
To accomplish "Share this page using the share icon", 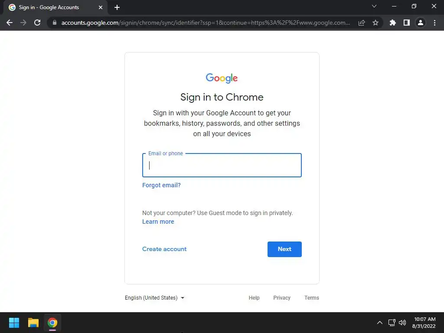I will [362, 23].
